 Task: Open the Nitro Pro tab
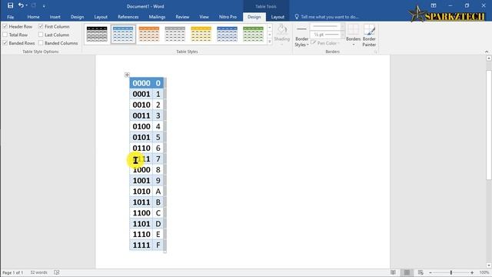(228, 17)
